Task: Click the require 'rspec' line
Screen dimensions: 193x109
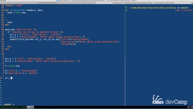Action: pyautogui.click(x=14, y=5)
